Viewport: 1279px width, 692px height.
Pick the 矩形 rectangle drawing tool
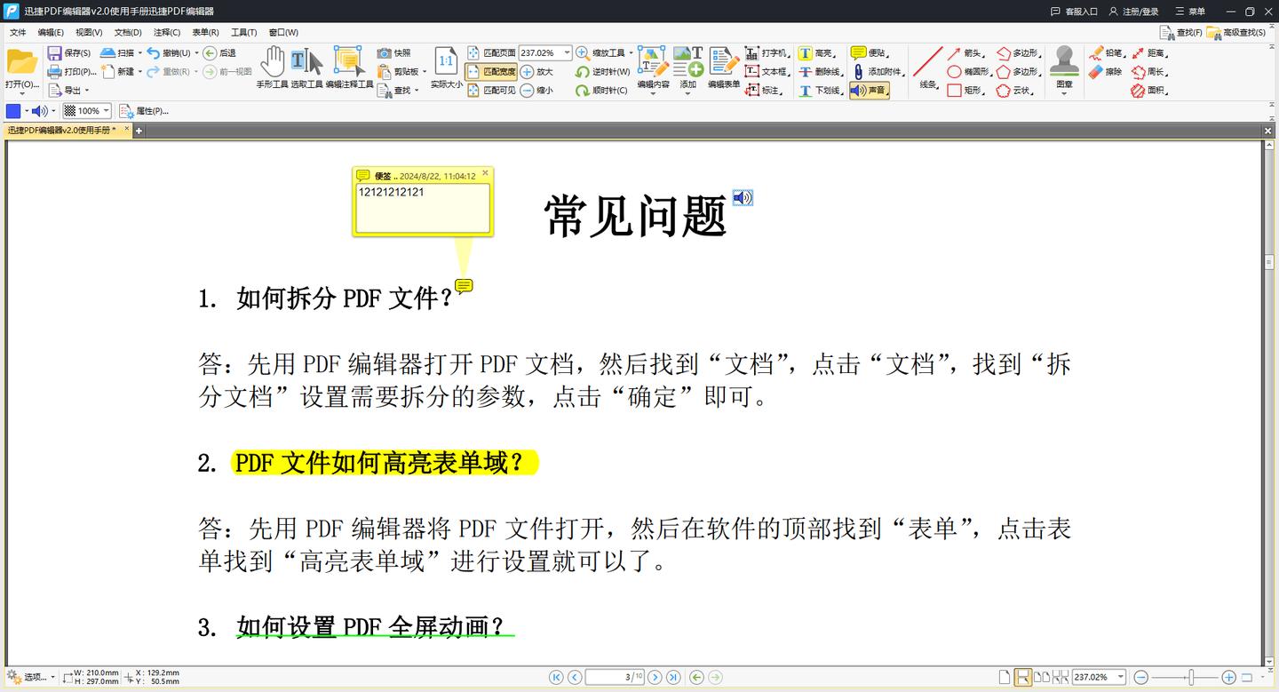pos(973,90)
